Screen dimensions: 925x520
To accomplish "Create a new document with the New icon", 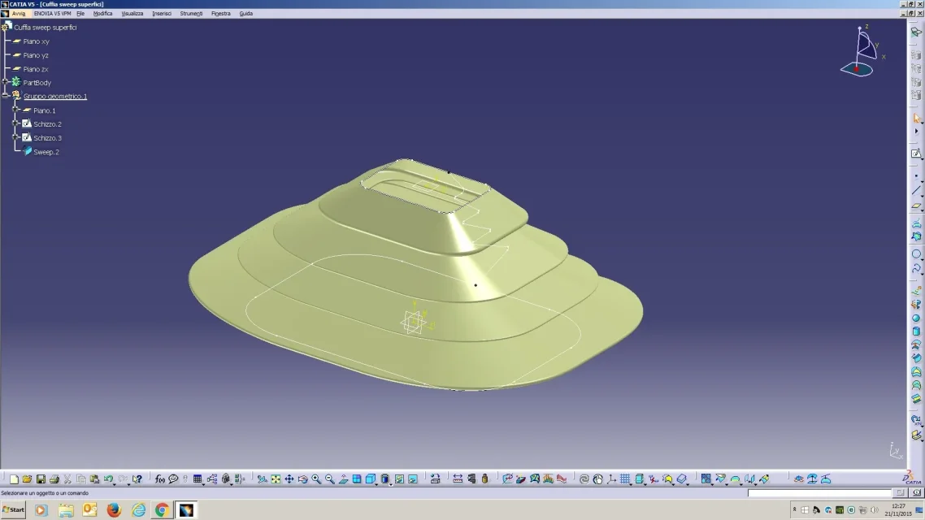I will coord(14,479).
